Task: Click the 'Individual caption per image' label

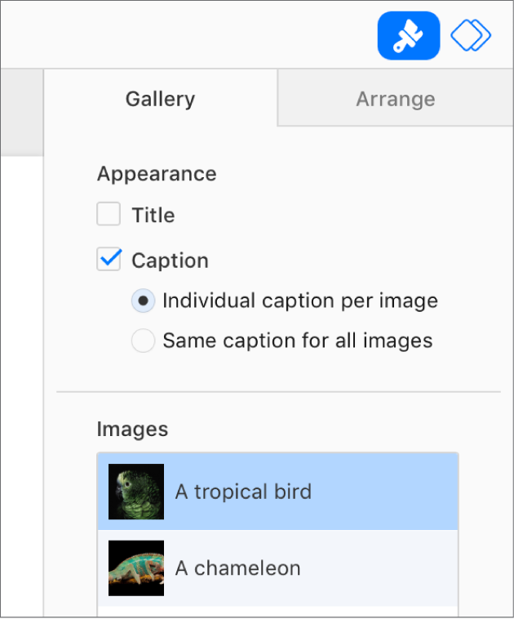Action: coord(300,301)
